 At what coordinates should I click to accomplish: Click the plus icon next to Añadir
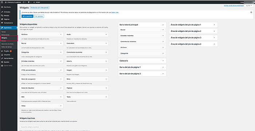point(34,2)
